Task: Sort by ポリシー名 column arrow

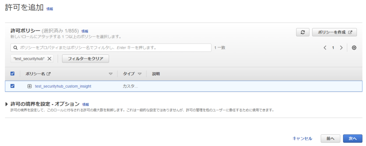Action: click(111, 74)
